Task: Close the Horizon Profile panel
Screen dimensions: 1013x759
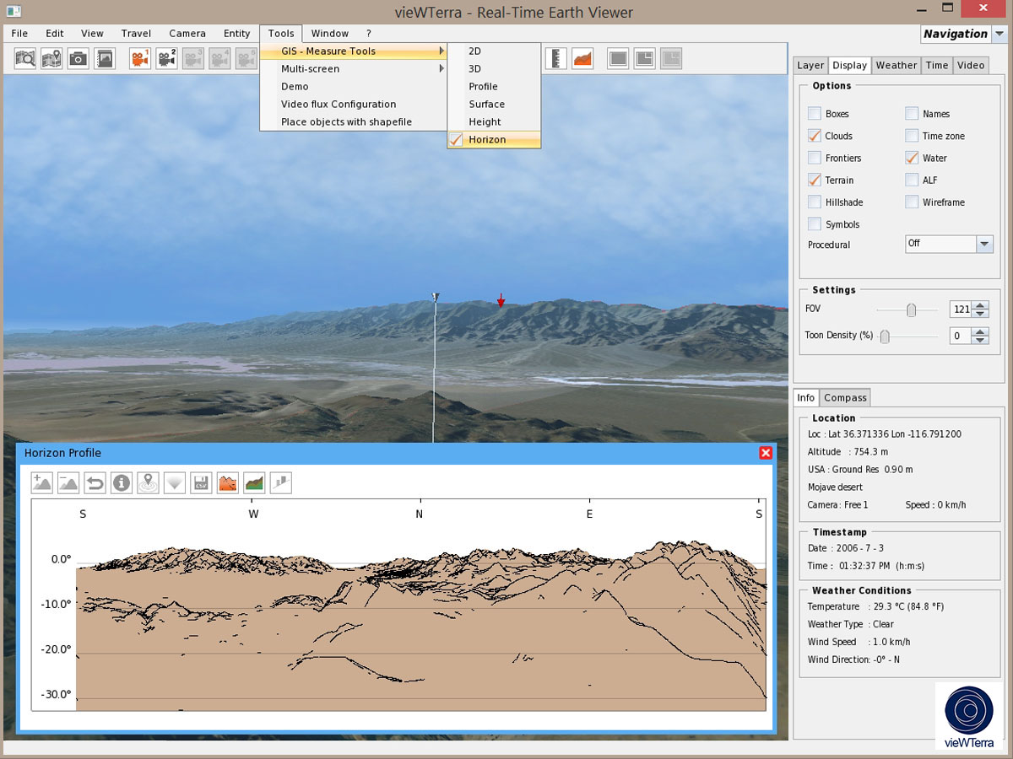Action: (766, 453)
